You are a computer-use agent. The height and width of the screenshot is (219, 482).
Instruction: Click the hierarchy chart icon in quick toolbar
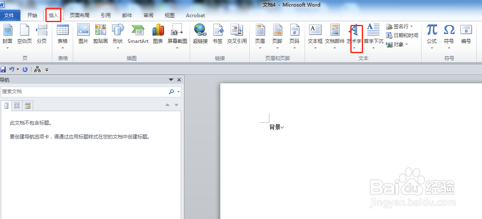(x=38, y=69)
